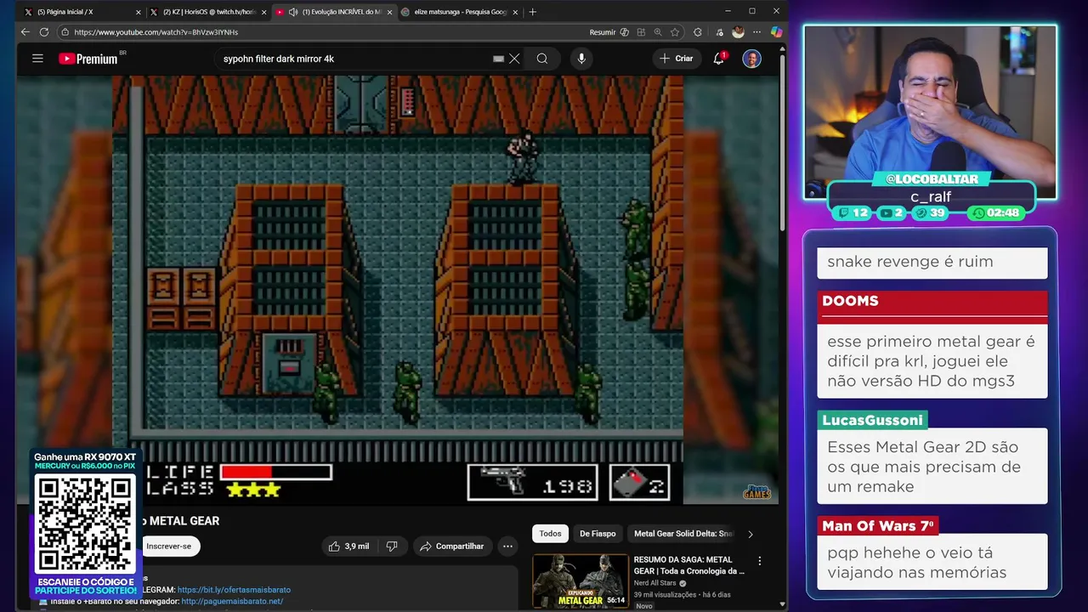Select the De Fiaspo filter chip

click(x=598, y=534)
